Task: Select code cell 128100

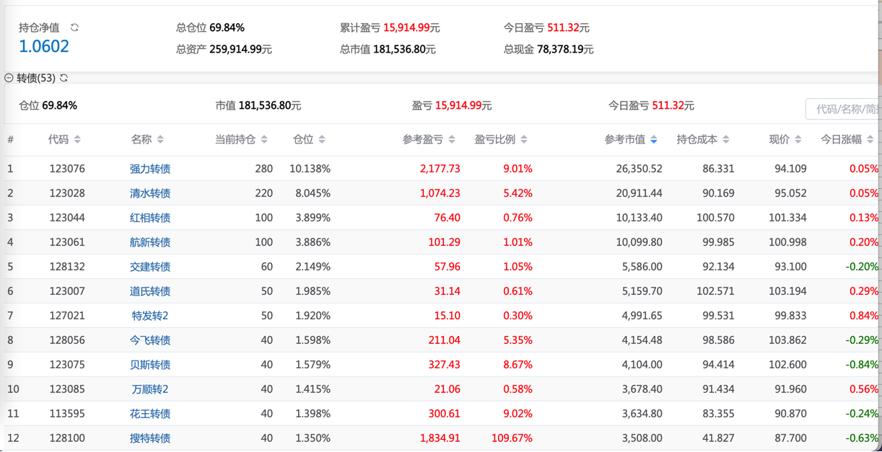Action: (x=67, y=438)
